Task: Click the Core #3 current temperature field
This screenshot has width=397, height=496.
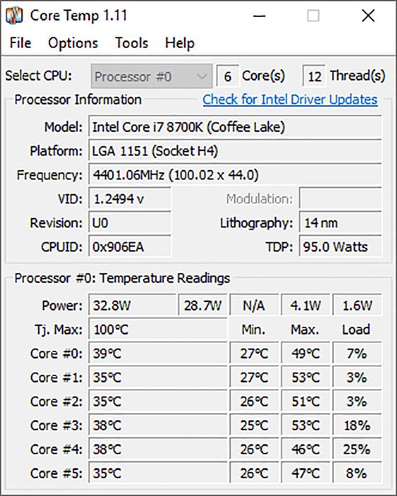Action: [158, 425]
